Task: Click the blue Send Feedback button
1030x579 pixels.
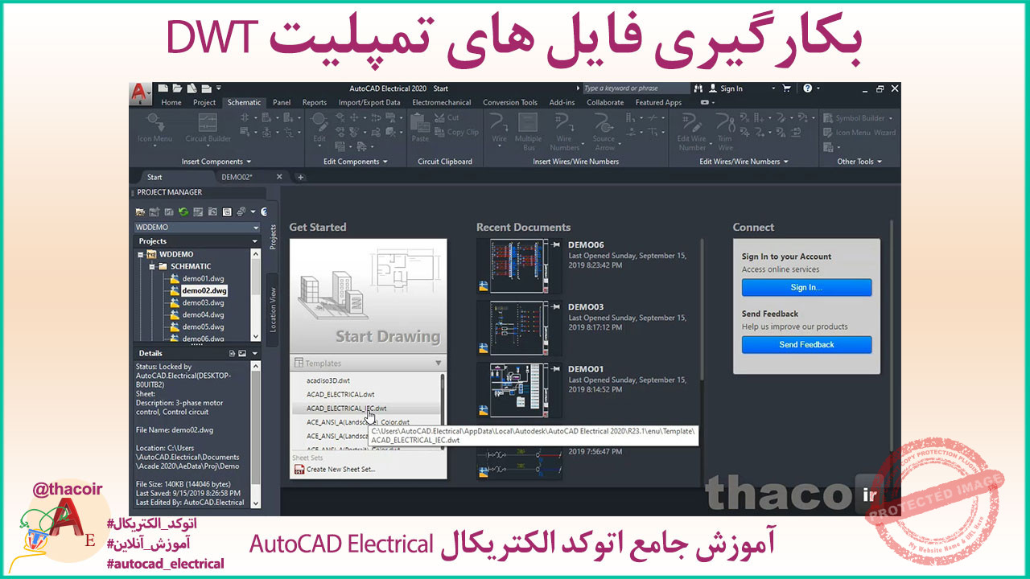Action: (x=806, y=345)
